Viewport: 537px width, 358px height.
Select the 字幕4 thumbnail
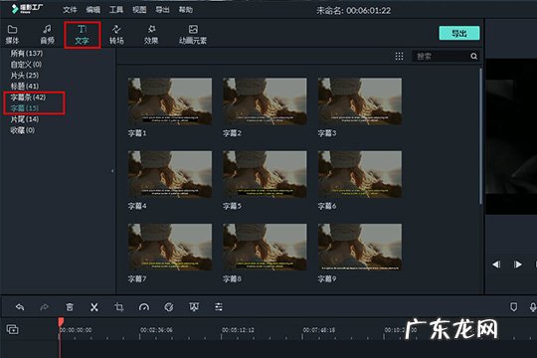pos(170,174)
